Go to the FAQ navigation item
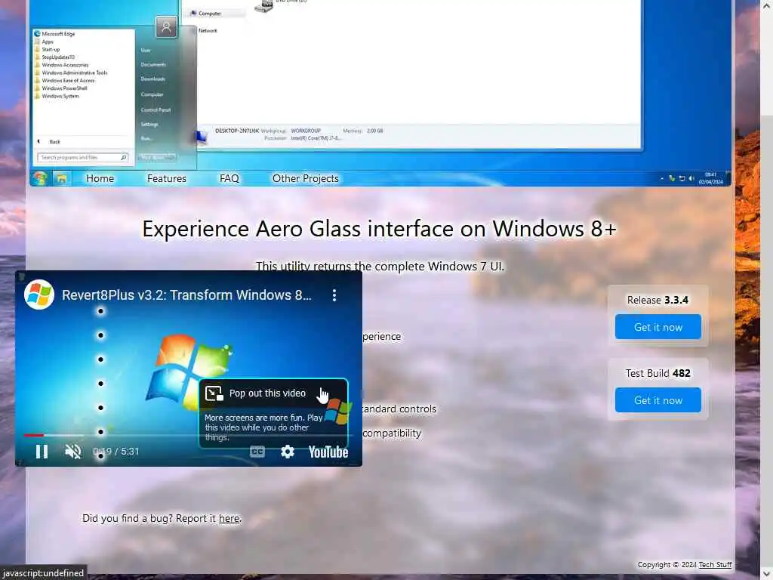Viewport: 773px width, 580px height. pos(229,178)
